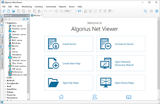The height and width of the screenshot is (104, 160).
Task: Expand the Schema tree node
Action: 6,92
